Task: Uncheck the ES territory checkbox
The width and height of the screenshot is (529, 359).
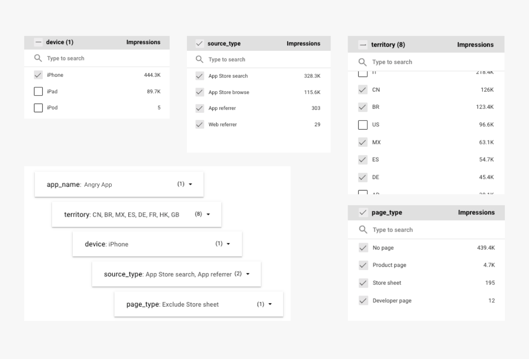Action: pyautogui.click(x=363, y=159)
